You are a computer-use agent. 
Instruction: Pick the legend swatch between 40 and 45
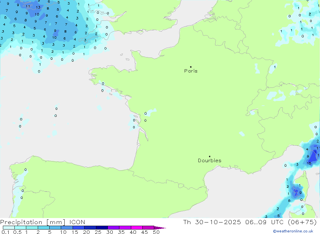[x=137, y=228]
